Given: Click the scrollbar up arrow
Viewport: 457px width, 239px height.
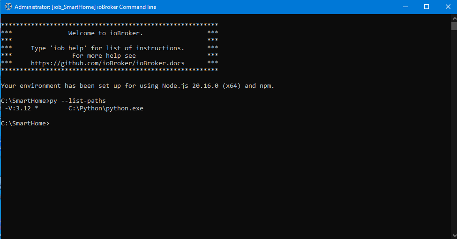Looking at the screenshot, I should tap(454, 18).
